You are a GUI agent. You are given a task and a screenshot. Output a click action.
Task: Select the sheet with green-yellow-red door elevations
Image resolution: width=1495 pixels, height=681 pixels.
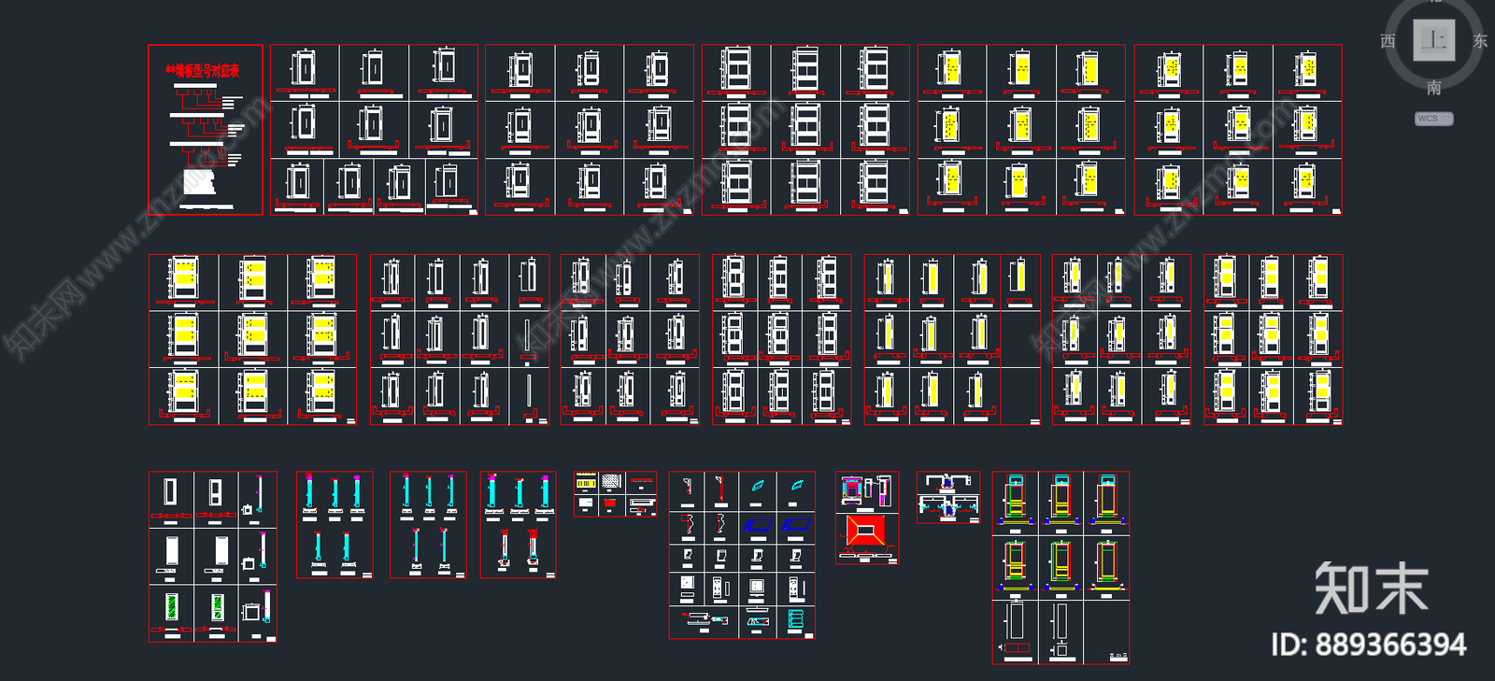1061,567
